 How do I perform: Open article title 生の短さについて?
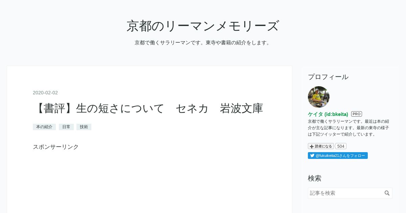pyautogui.click(x=148, y=108)
